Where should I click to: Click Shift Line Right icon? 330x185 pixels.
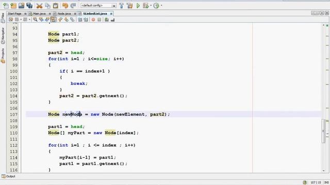(x=86, y=20)
